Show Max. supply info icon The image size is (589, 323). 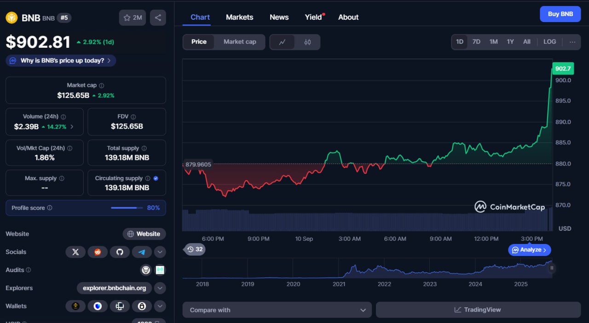[x=62, y=178]
